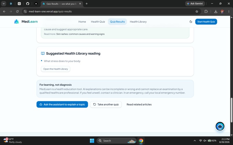The width and height of the screenshot is (233, 145).
Task: Show hidden system tray icons chevron
Action: [195, 141]
